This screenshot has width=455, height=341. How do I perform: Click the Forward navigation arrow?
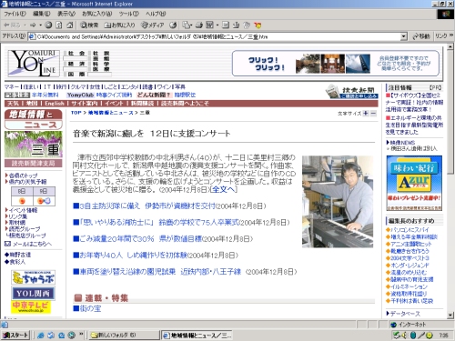point(33,25)
